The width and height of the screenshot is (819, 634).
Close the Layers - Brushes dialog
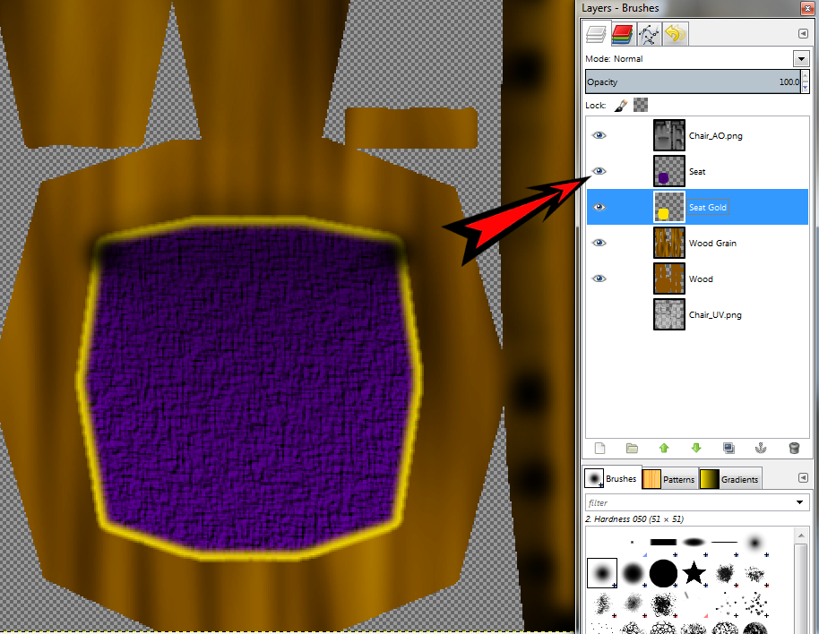806,7
